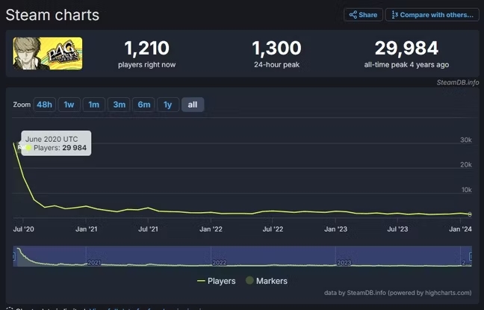This screenshot has width=484, height=310.
Task: Choose the 1y zoom range
Action: [x=167, y=105]
